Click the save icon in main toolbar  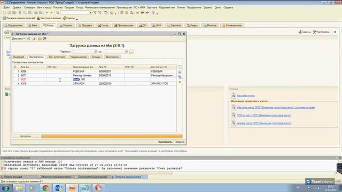coord(14,13)
